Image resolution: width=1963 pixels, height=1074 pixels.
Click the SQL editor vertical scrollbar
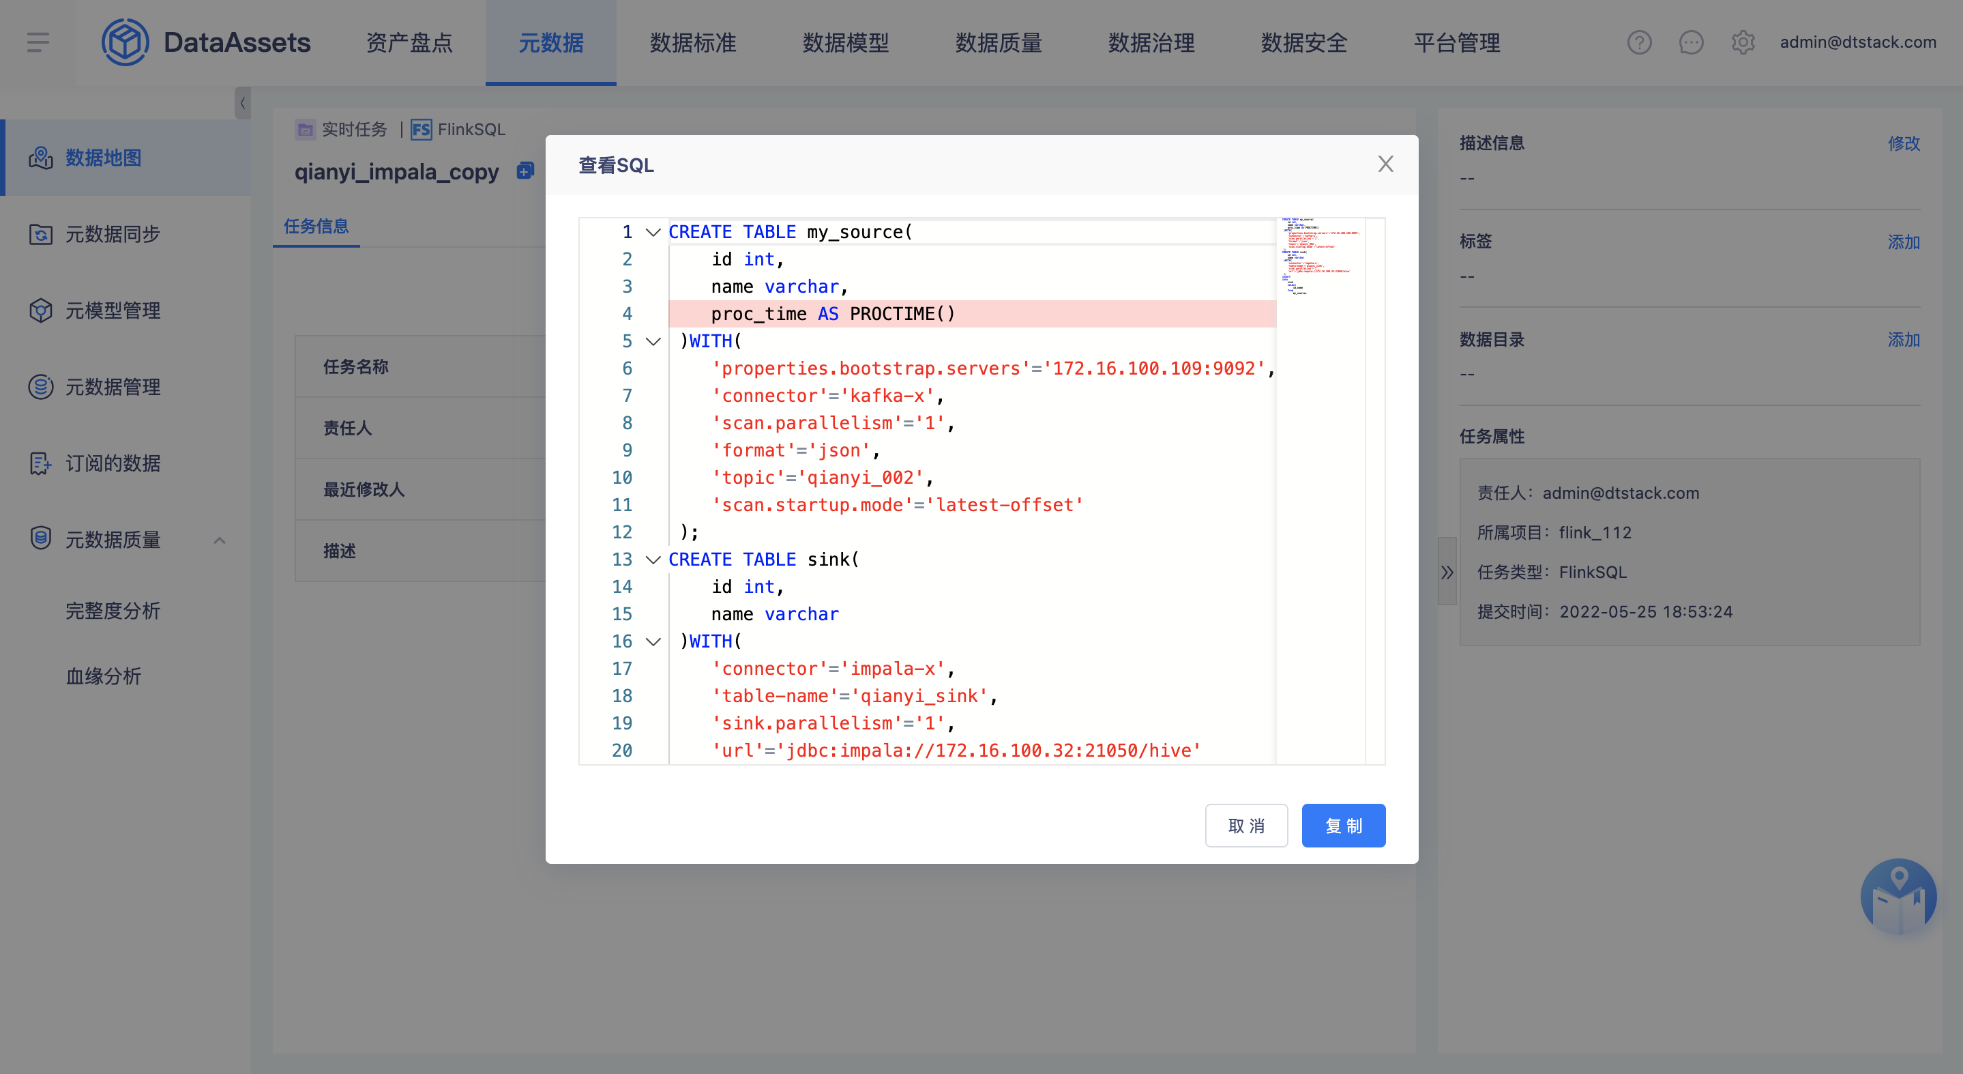click(1376, 492)
